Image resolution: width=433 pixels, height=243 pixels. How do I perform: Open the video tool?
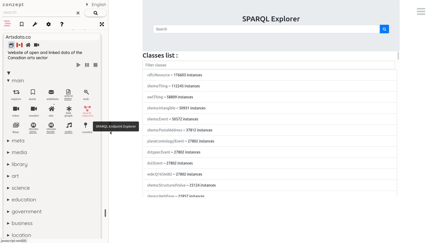16,111
